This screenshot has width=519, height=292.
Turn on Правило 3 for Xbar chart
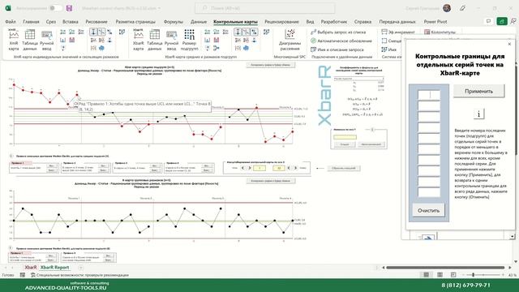pyautogui.click(x=155, y=165)
